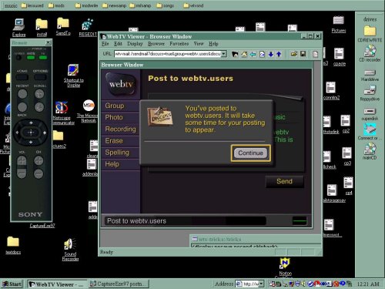Click the blue down arrow toolbar icon

pos(271,54)
